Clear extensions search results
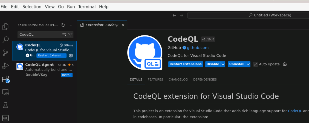This screenshot has width=309, height=123. [64, 35]
